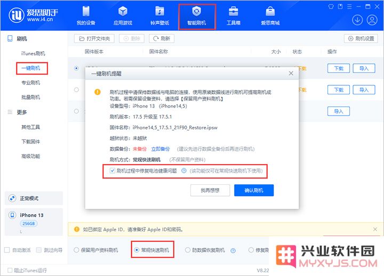This screenshot has height=276, width=384.
Task: Click the 立即备份 link
Action: click(x=161, y=149)
